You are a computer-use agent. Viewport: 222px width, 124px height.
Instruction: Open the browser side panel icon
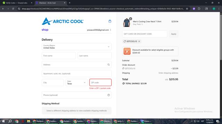(206, 9)
